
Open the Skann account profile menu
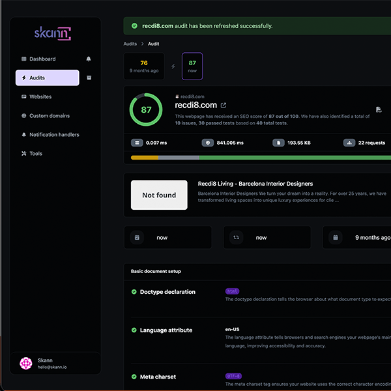(x=55, y=364)
